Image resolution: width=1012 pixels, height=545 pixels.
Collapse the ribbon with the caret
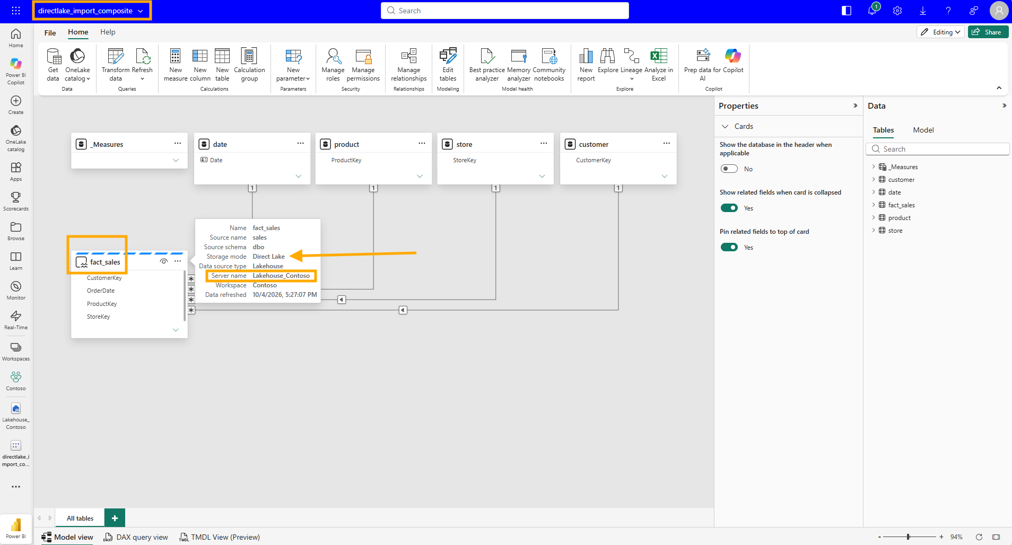pyautogui.click(x=999, y=88)
